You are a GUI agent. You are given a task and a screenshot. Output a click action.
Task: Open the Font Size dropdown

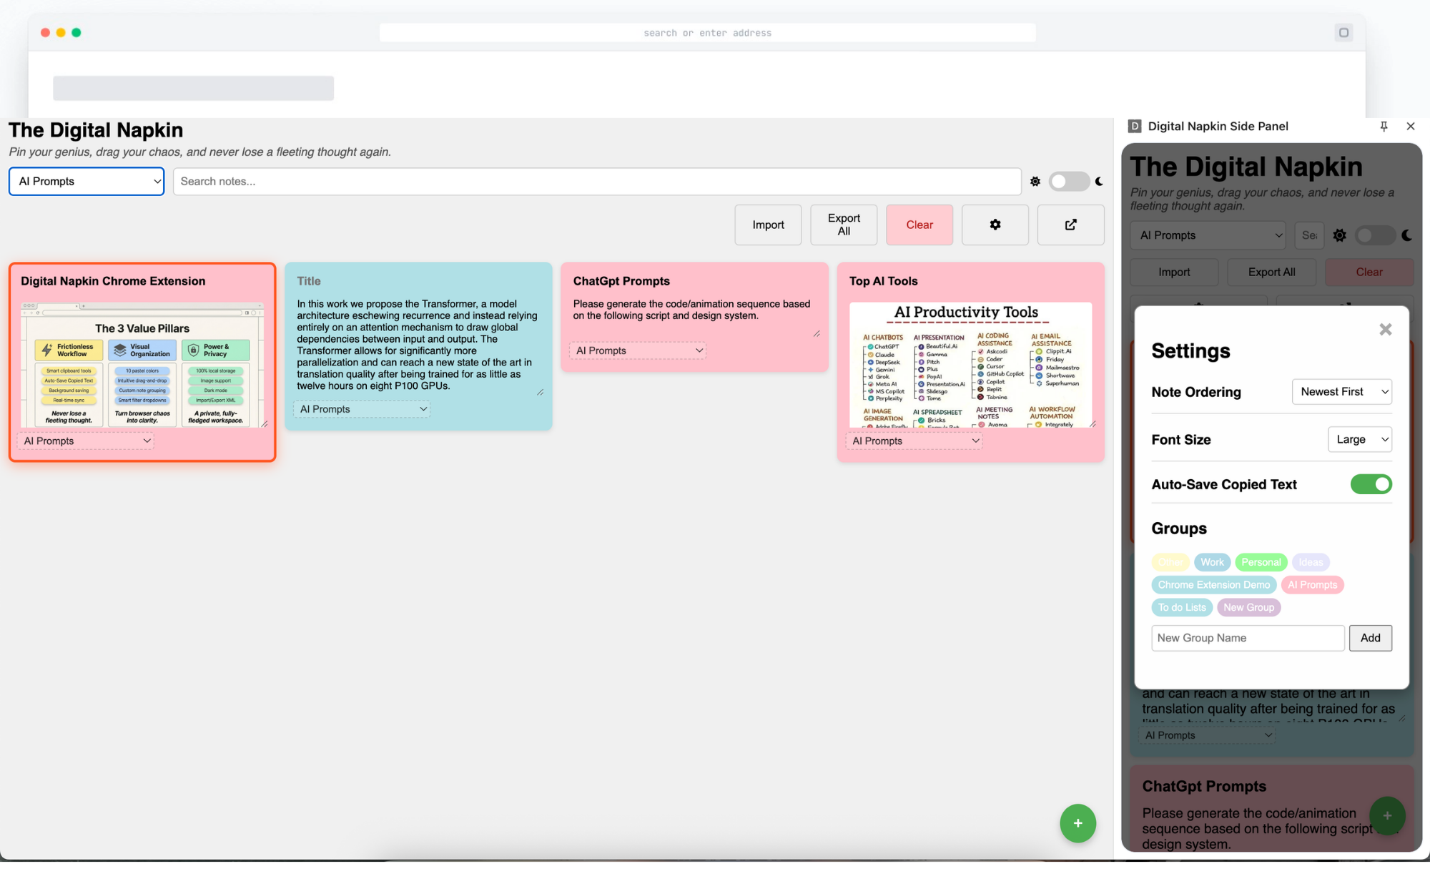click(1359, 439)
